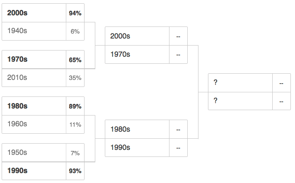This screenshot has height=183, width=295.
Task: Click the 2000s first-round winner entry
Action: [x=34, y=13]
